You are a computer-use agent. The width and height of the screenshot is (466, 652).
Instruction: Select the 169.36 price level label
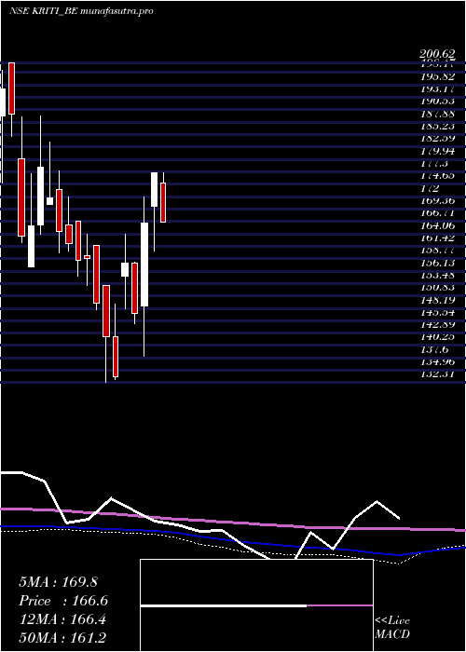(x=437, y=200)
